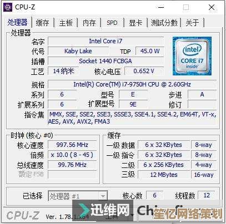
Task: Click the dropdown arrow beside 处理器 #1
Action: tap(103, 196)
